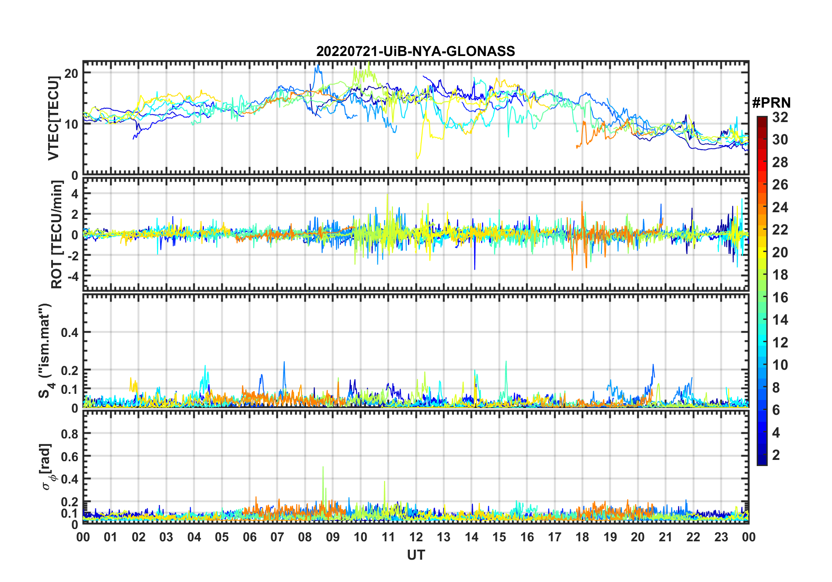Image resolution: width=832 pixels, height=582 pixels.
Task: Click colorbar tick label 16
Action: 780,298
